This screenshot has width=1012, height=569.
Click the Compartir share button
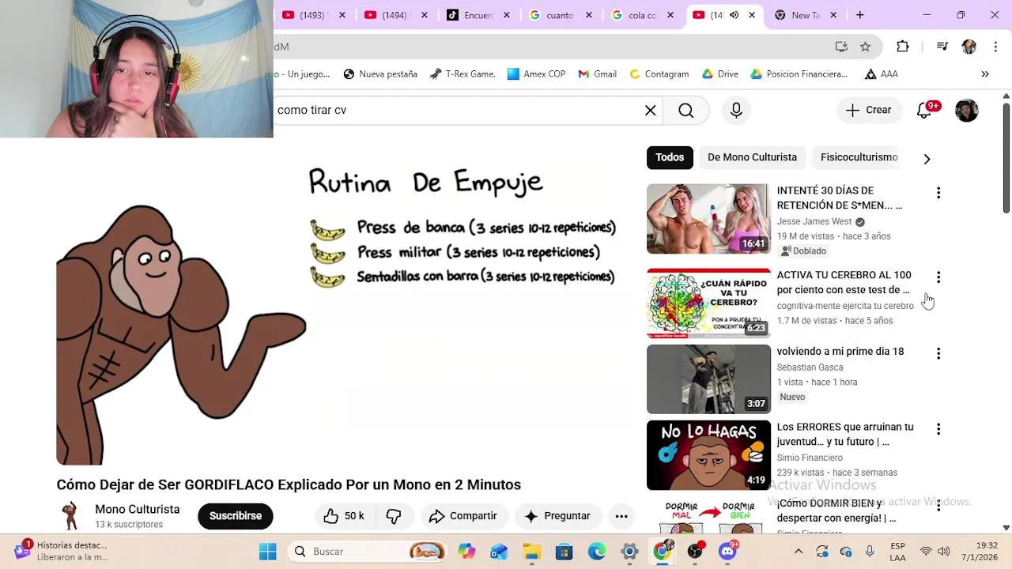tap(463, 516)
